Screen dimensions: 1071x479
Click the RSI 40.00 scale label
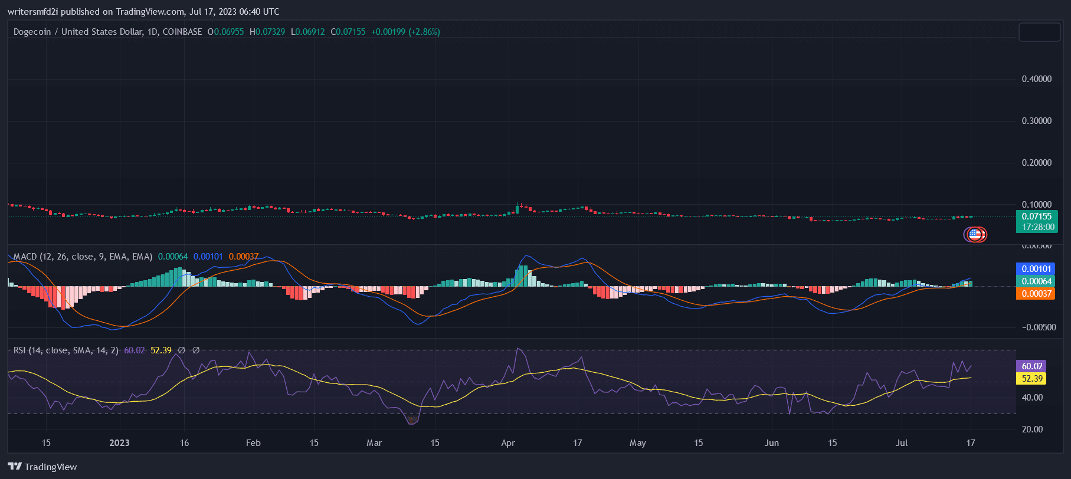click(1032, 398)
